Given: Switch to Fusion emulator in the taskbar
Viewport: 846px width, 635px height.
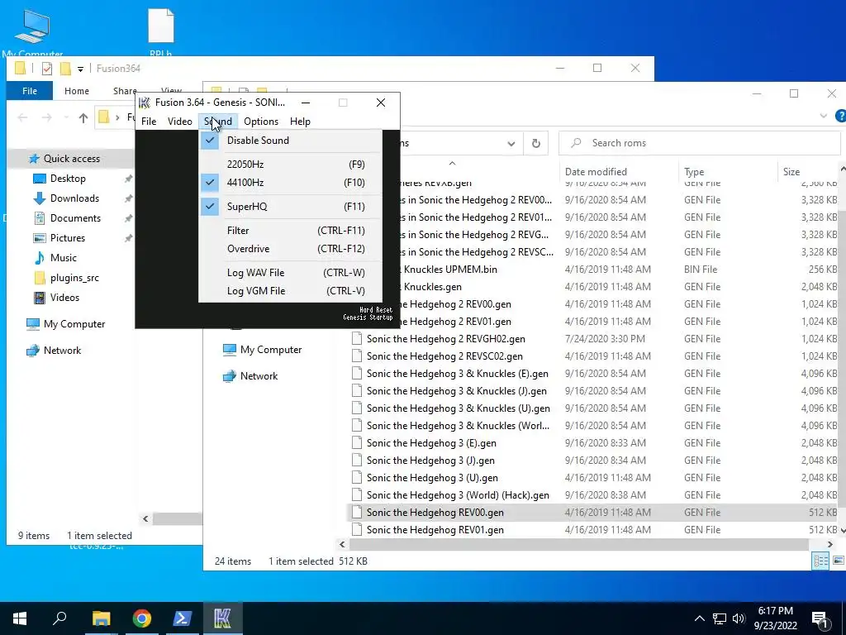Looking at the screenshot, I should [222, 618].
